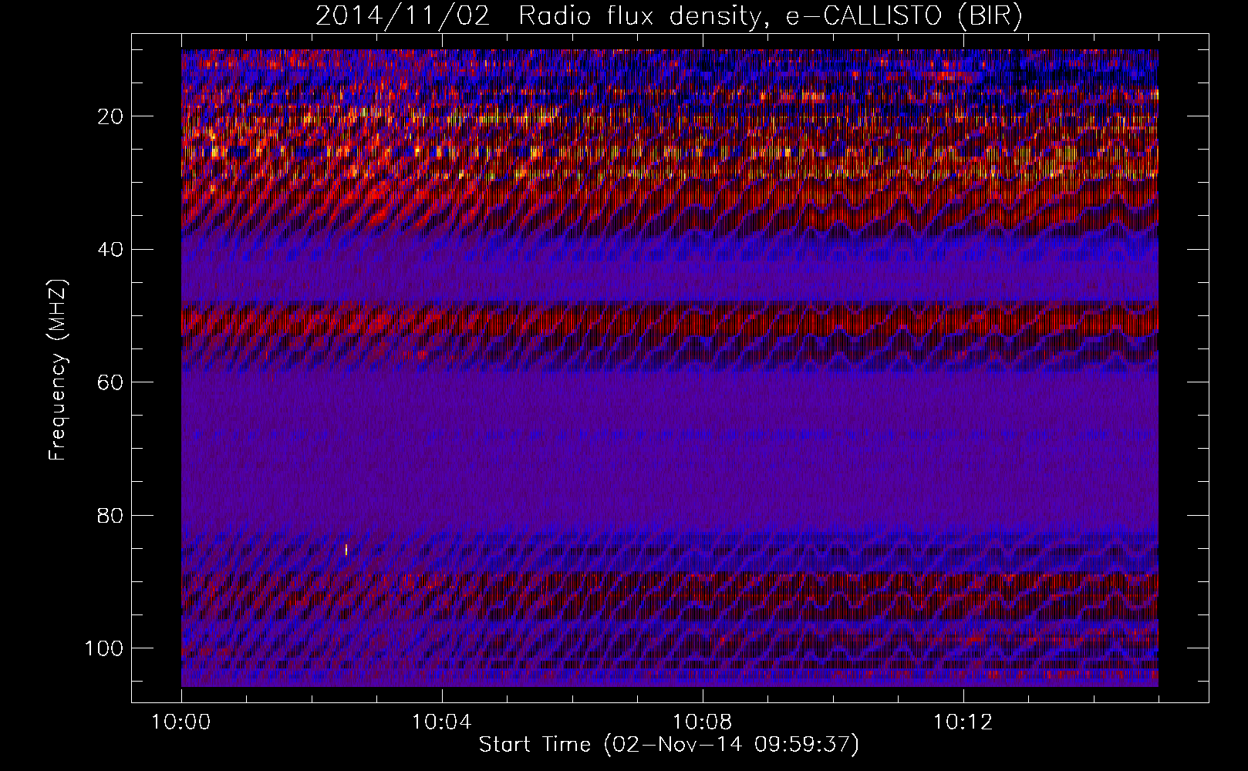1248x771 pixels.
Task: Click the '10:08' time tick label
Action: 703,722
